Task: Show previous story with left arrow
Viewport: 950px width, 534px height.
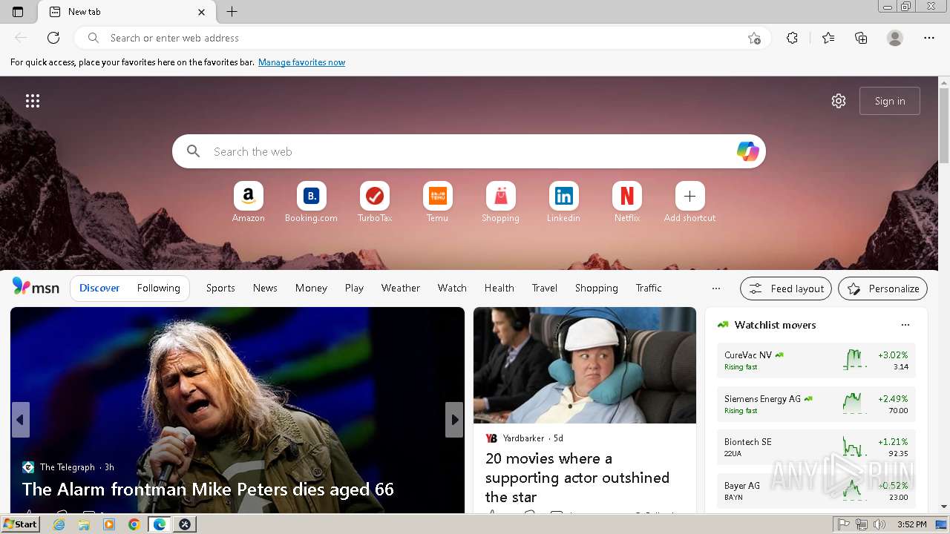Action: (x=20, y=420)
